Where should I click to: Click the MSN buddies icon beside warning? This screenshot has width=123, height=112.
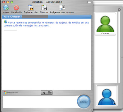pos(5,22)
